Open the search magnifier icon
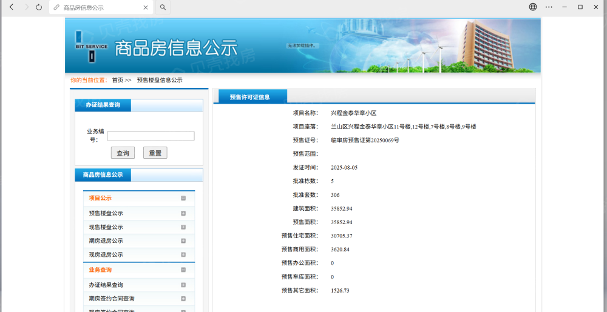Screen dimensions: 607x312 click(163, 7)
